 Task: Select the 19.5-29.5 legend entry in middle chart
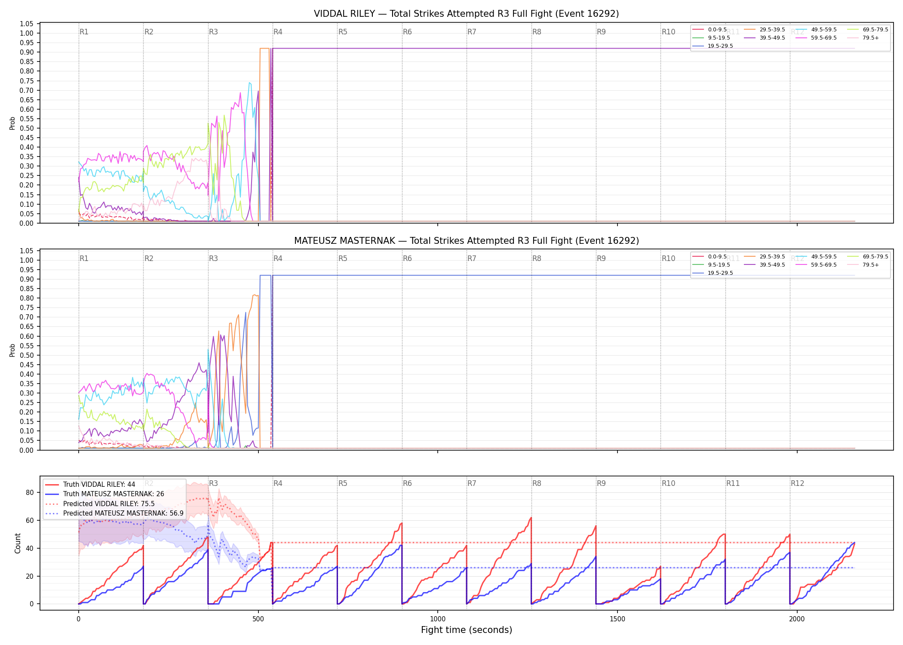point(713,273)
